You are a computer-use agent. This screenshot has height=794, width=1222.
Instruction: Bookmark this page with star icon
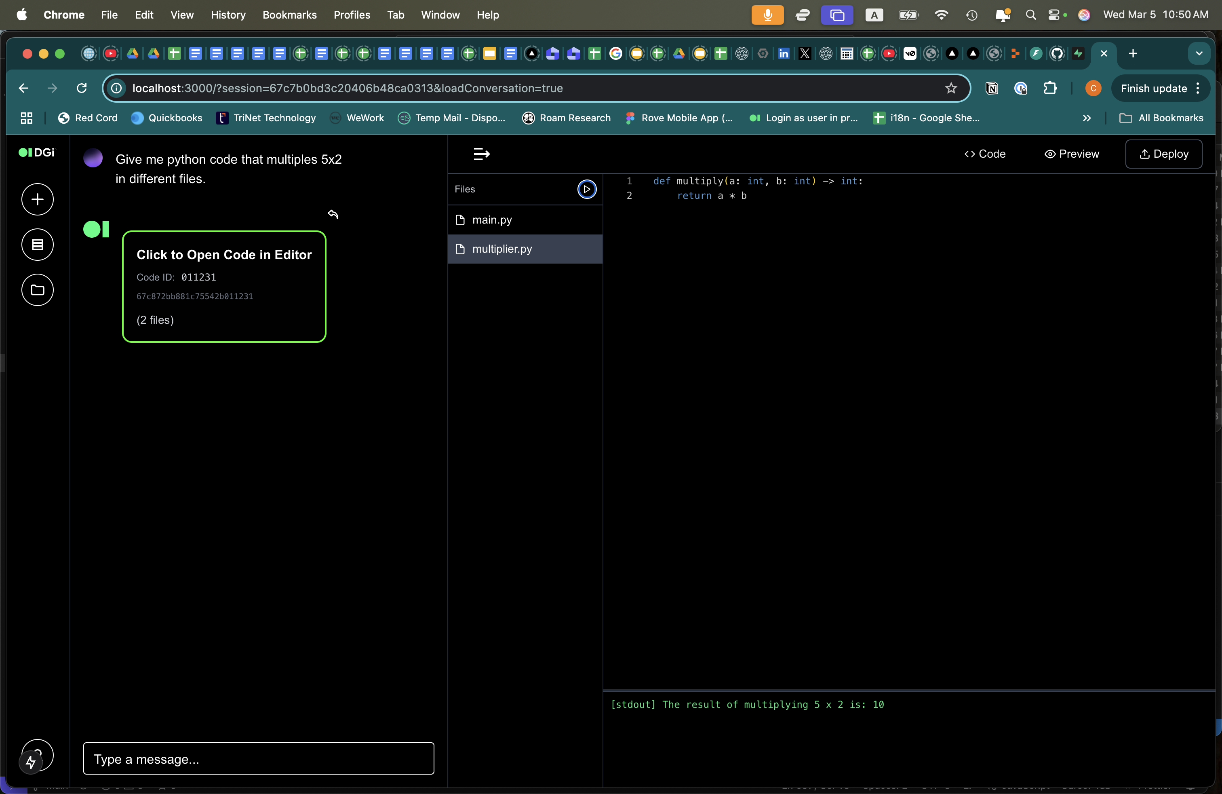951,89
